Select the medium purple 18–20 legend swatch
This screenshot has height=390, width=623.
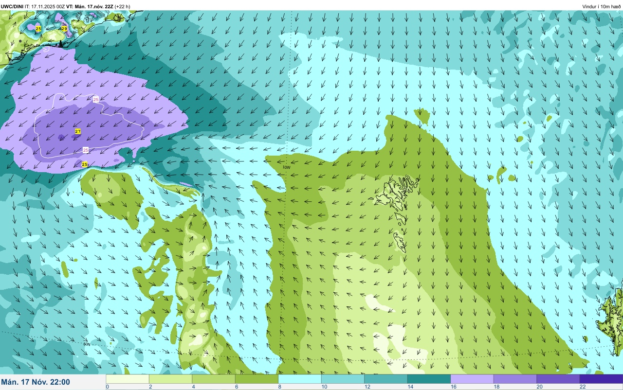point(515,379)
